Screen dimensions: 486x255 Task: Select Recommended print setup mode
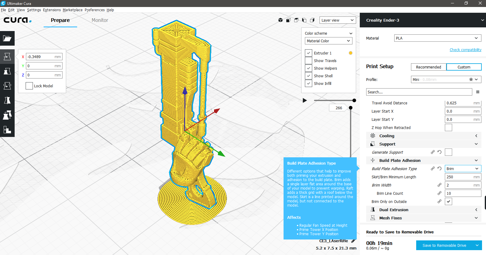click(428, 67)
